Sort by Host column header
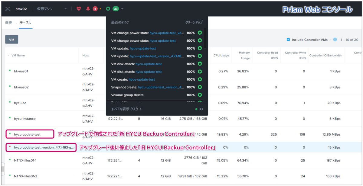 pos(86,55)
